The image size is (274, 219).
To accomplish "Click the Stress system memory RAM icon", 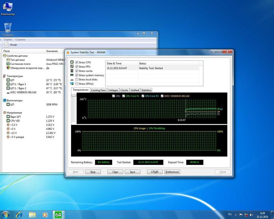I will point(72,75).
